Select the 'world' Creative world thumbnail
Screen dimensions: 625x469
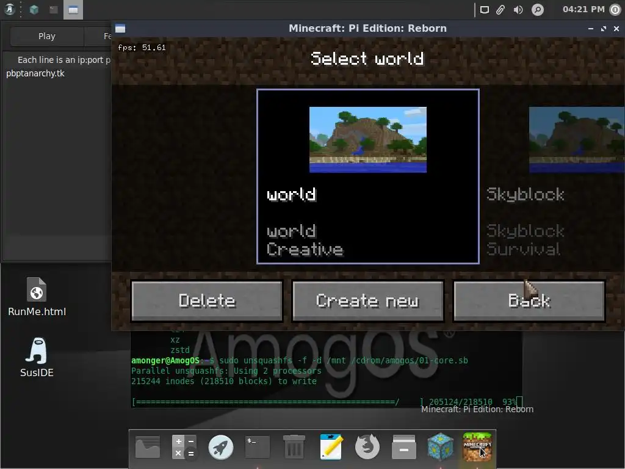368,140
